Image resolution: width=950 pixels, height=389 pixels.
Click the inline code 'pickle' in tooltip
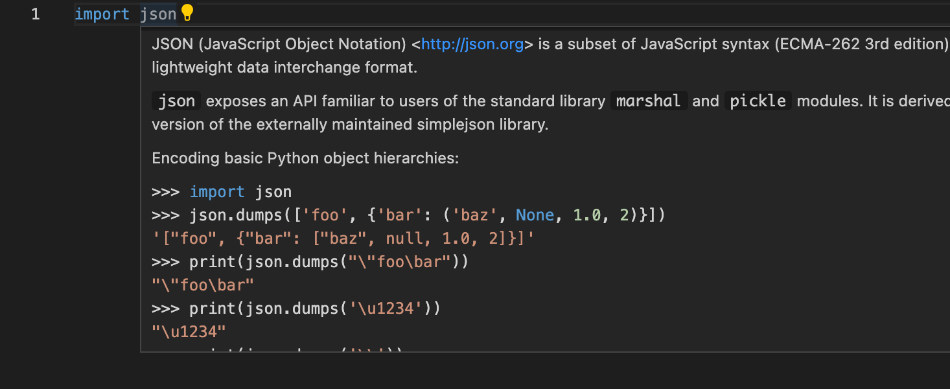tap(758, 101)
